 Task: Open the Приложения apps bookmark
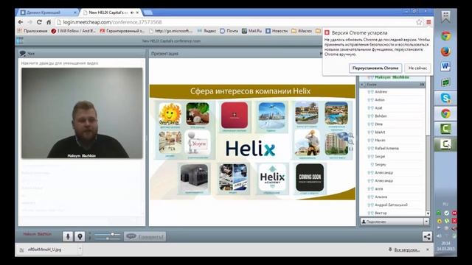pyautogui.click(x=32, y=31)
